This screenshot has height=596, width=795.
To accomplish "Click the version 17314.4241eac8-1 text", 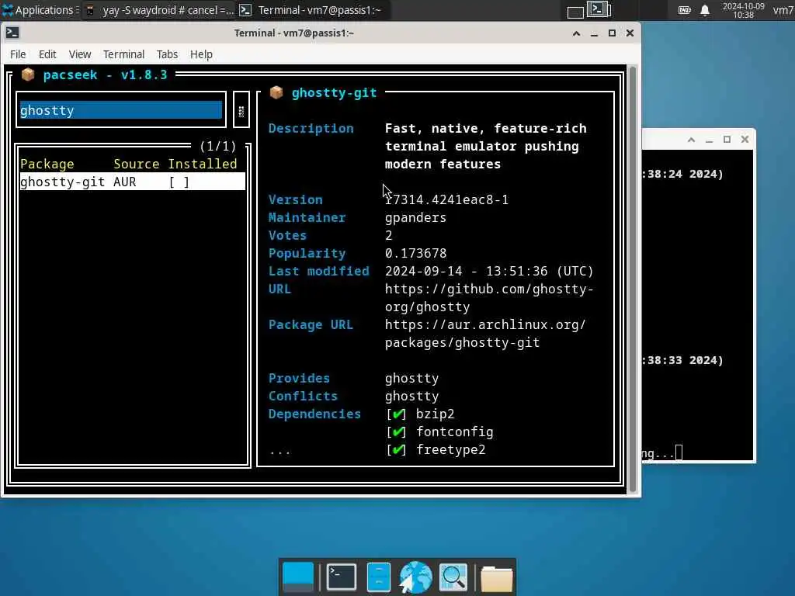I will coord(446,199).
